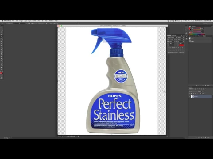The width and height of the screenshot is (213, 159).
Task: Toggle lock transparent pixels in Layers panel
Action: [x=192, y=94]
